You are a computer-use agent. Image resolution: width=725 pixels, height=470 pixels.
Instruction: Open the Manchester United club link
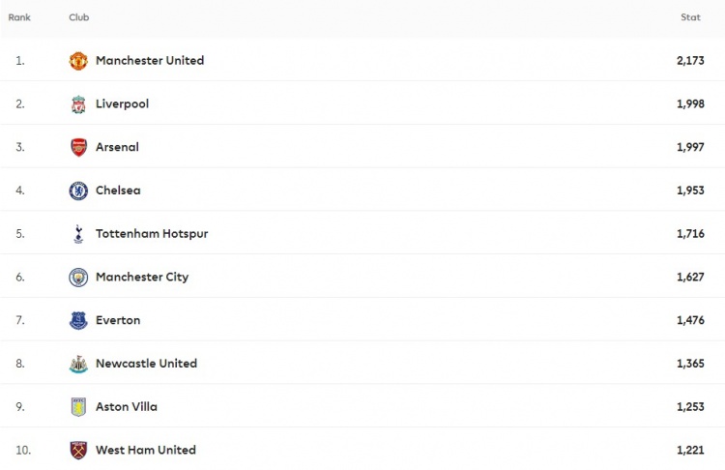pos(150,61)
